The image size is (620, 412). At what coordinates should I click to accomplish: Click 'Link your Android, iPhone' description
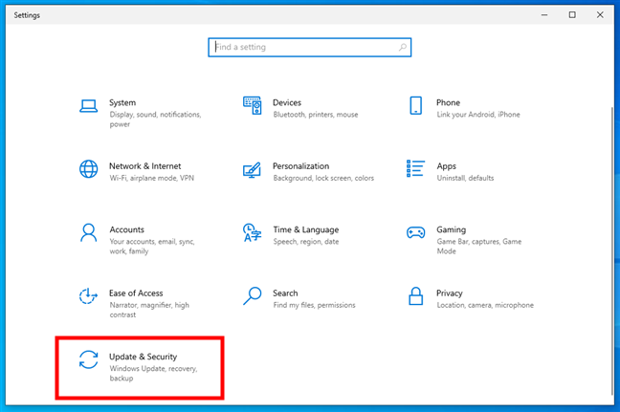[x=478, y=115]
